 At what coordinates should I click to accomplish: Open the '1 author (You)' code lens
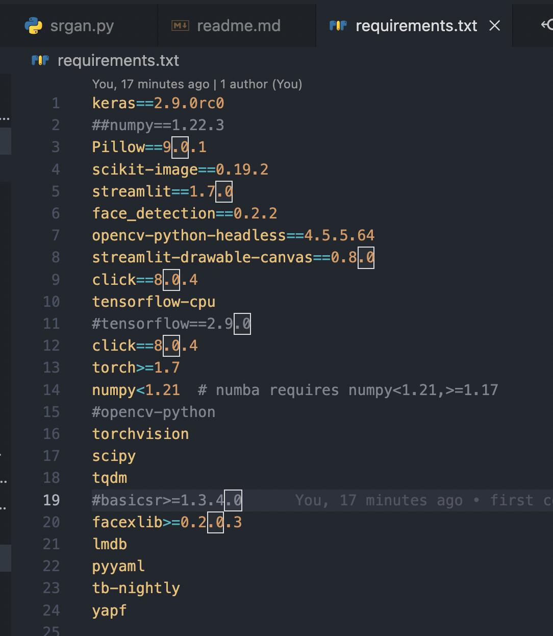coord(261,84)
